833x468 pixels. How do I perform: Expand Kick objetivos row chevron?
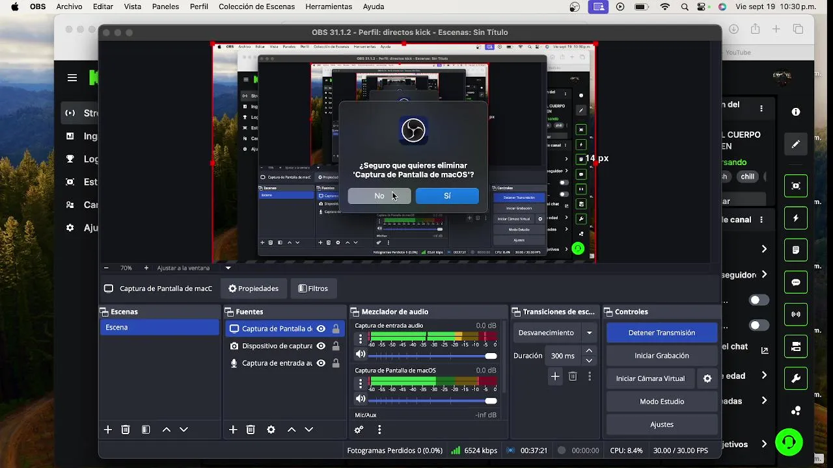click(x=764, y=445)
